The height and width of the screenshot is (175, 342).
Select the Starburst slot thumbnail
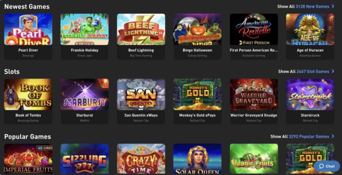85,94
